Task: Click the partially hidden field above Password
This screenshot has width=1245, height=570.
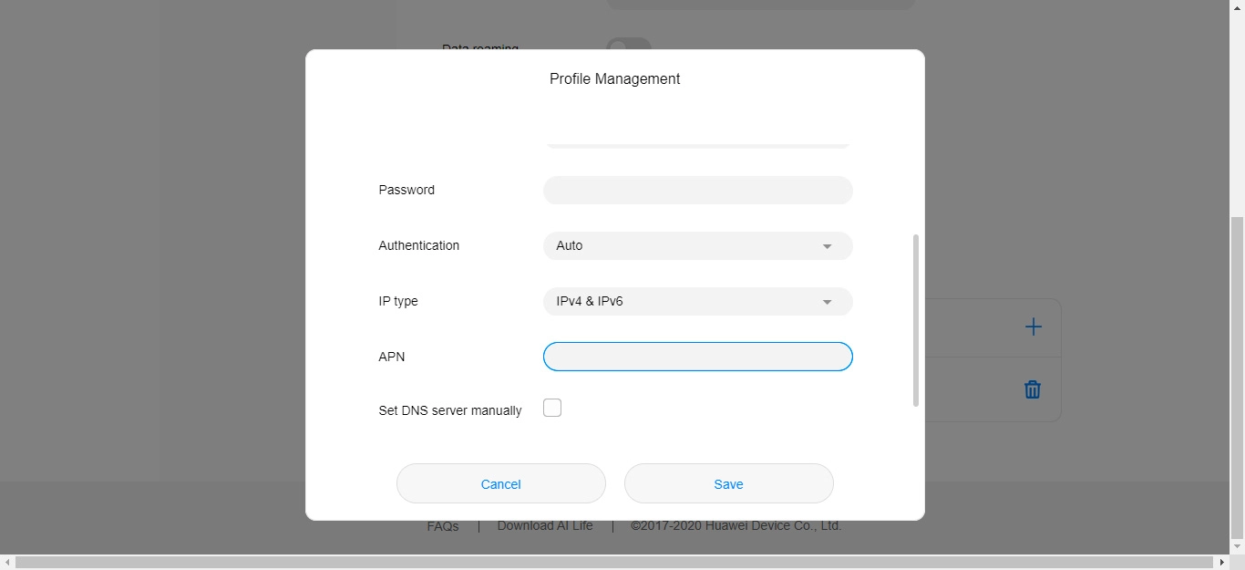Action: click(697, 144)
